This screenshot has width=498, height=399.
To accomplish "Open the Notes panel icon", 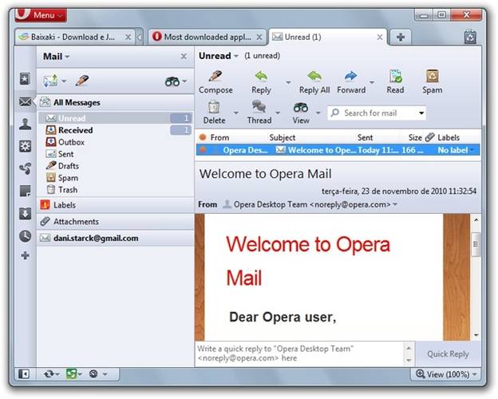I will click(25, 191).
